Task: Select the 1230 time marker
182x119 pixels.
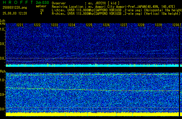Action: [176, 25]
